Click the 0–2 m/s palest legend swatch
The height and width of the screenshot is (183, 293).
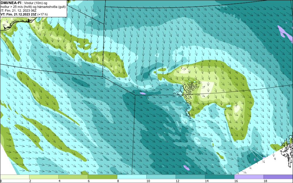pos(15,177)
